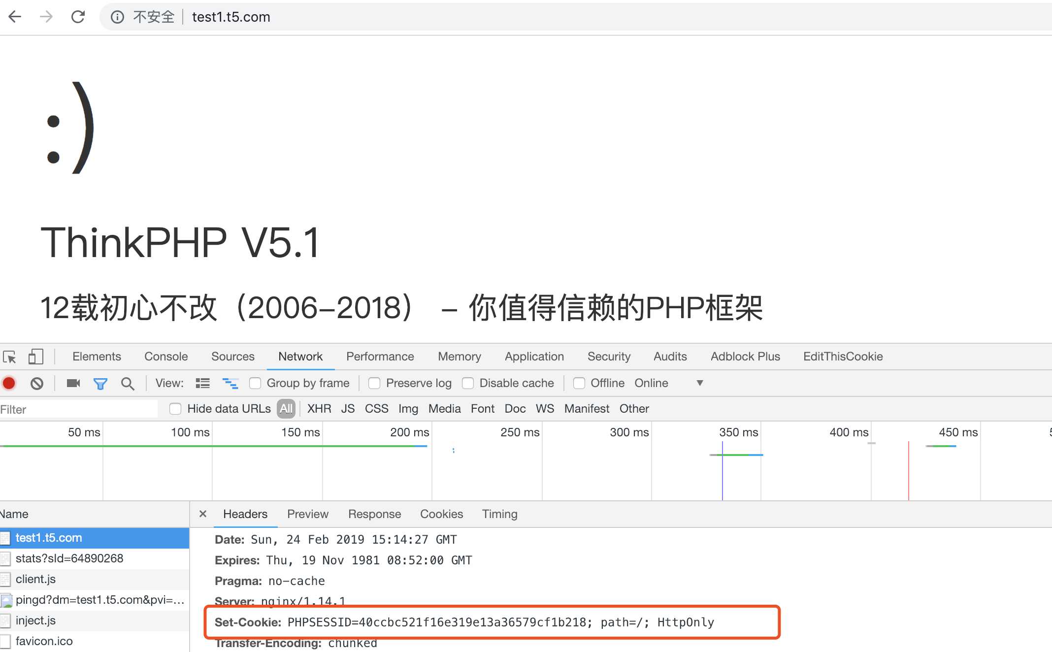Select the favicon.ico request
This screenshot has width=1052, height=652.
click(95, 641)
